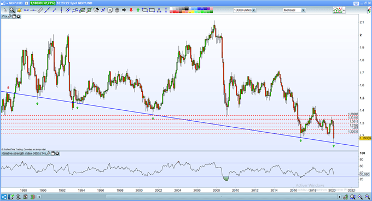
Task: Select the Fibonacci retracement tool
Action: tap(82, 10)
